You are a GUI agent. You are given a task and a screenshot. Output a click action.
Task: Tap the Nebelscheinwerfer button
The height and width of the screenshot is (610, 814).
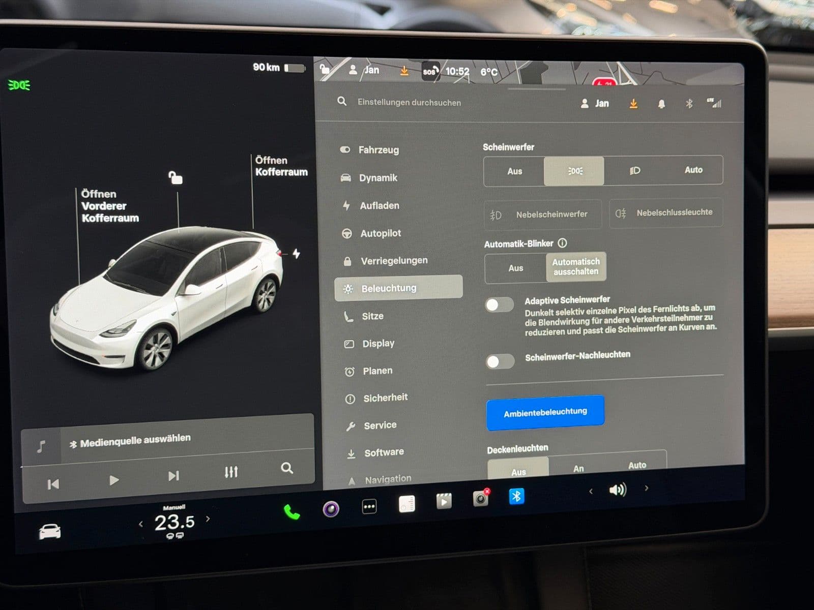pos(542,215)
